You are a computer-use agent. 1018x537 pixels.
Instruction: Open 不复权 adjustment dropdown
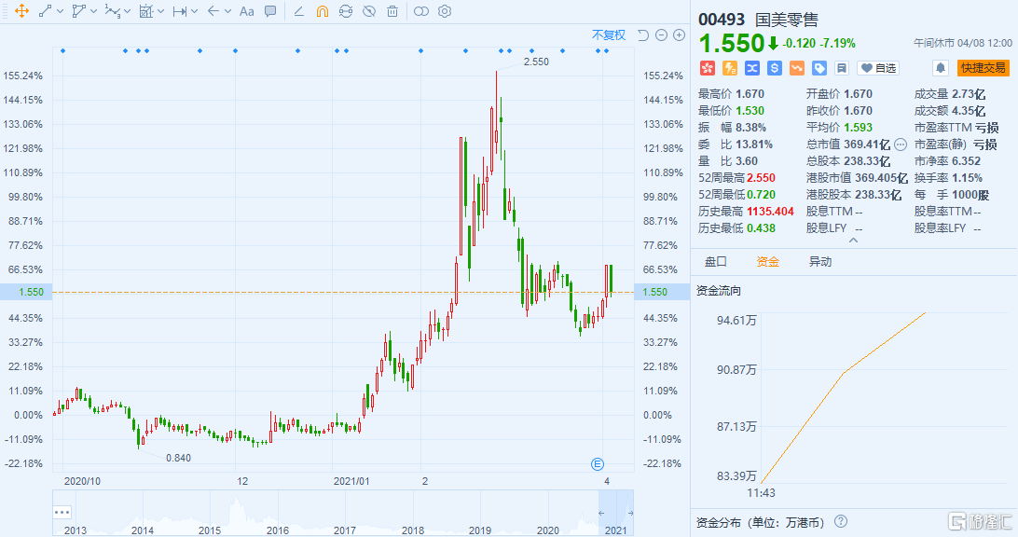[x=609, y=35]
